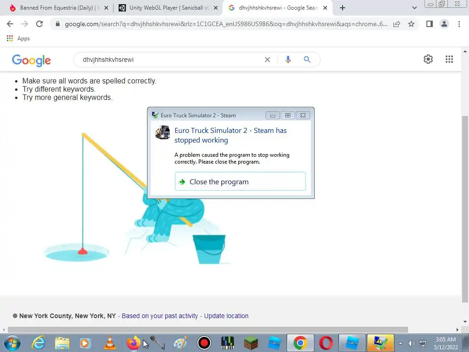The width and height of the screenshot is (469, 352).
Task: Open Paint from the taskbar
Action: tap(180, 343)
